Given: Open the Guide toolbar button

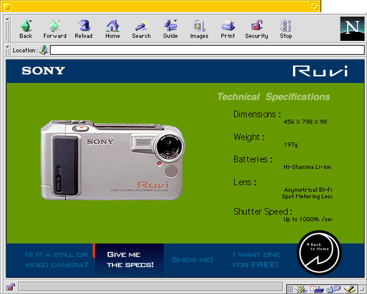Looking at the screenshot, I should click(170, 29).
